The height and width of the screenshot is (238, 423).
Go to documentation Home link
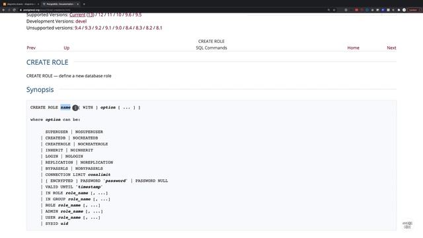pyautogui.click(x=353, y=48)
